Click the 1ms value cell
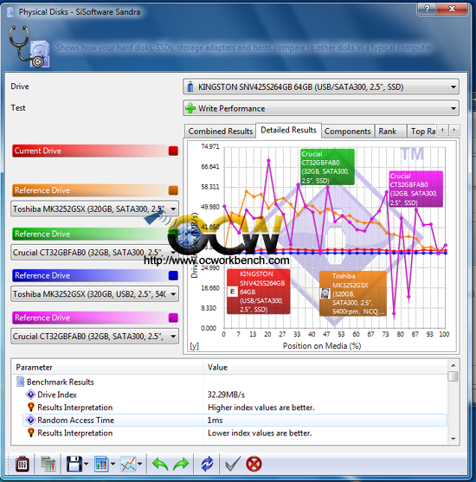 click(x=215, y=421)
